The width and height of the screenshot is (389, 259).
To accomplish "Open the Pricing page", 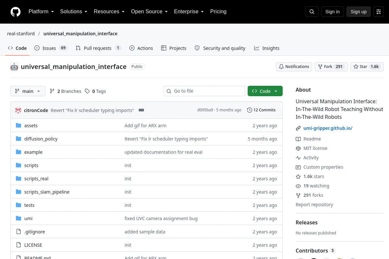I will coord(218,12).
